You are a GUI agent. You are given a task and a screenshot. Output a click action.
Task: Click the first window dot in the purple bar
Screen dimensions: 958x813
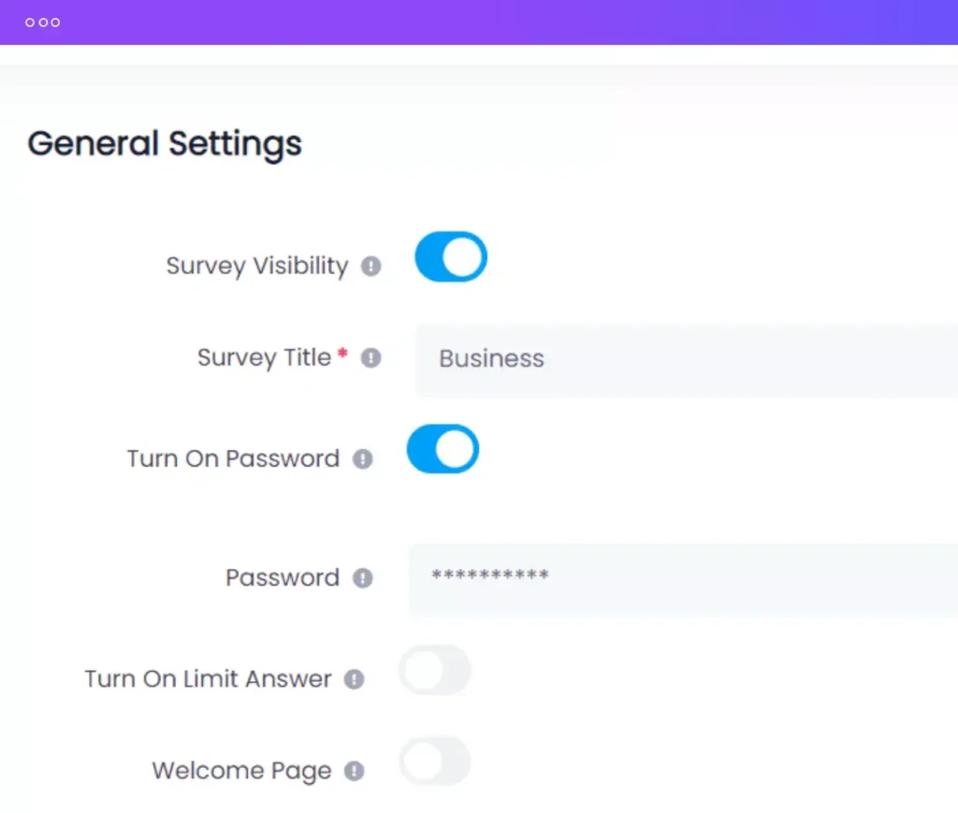point(29,22)
